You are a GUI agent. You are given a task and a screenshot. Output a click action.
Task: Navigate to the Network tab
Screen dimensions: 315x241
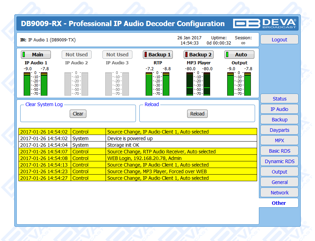pyautogui.click(x=279, y=193)
